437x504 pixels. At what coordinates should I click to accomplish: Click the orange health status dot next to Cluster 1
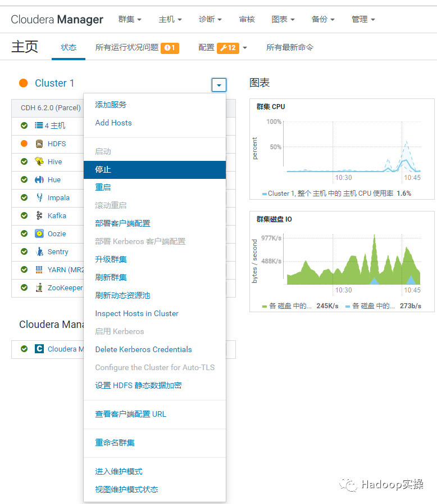click(24, 83)
